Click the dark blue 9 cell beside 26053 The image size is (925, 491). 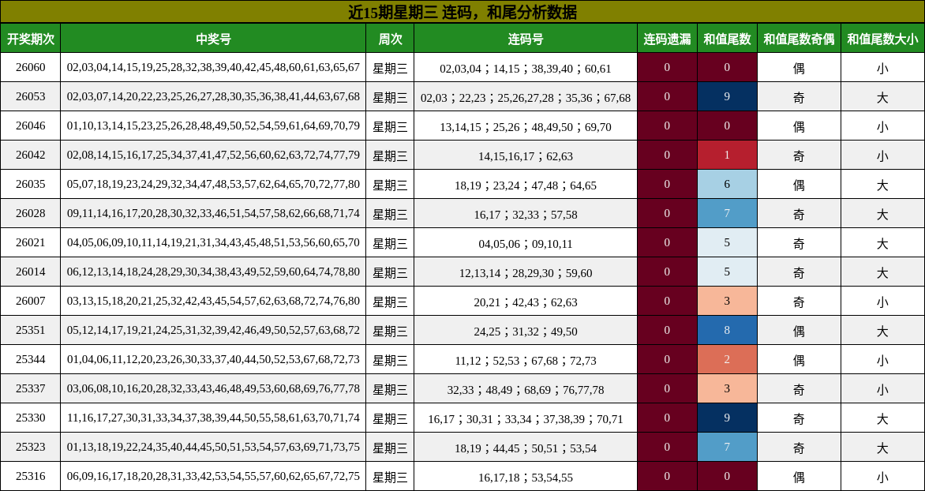point(726,96)
